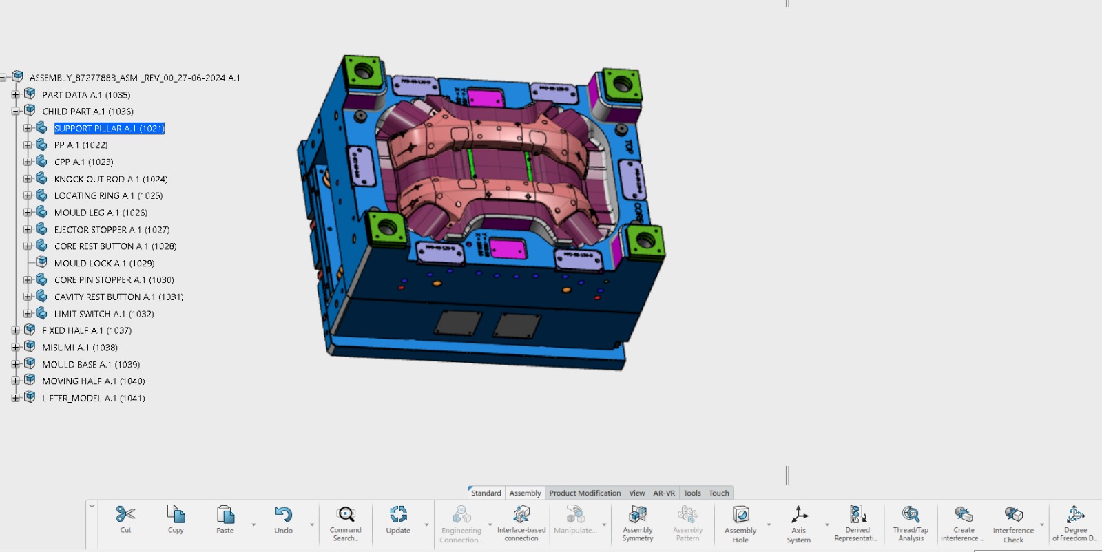This screenshot has width=1102, height=552.
Task: Select the LIFTER_MODEL A.1 tree item
Action: tap(93, 398)
